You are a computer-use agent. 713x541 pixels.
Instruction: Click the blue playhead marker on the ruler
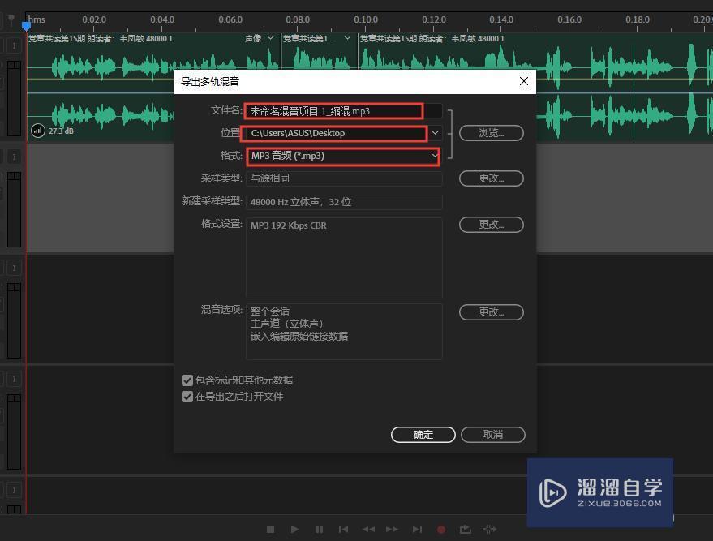pos(27,27)
